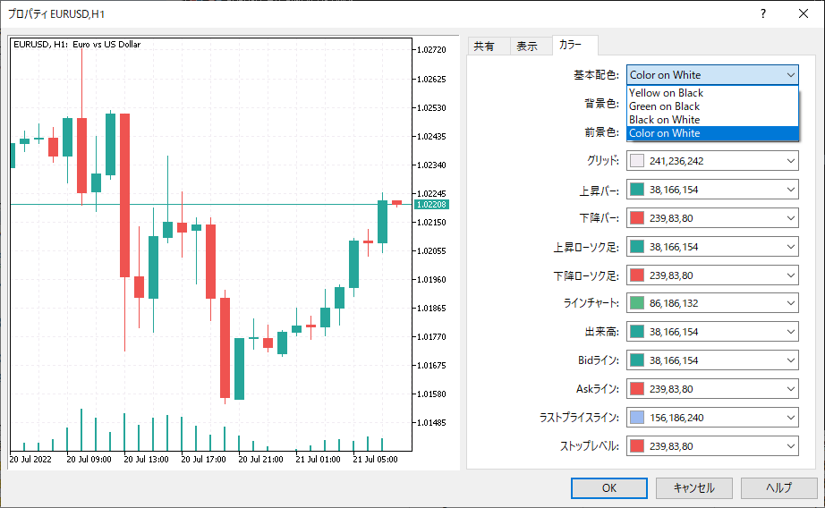Collapse the 基本配色 combo box arrow
The image size is (825, 508).
click(x=790, y=75)
